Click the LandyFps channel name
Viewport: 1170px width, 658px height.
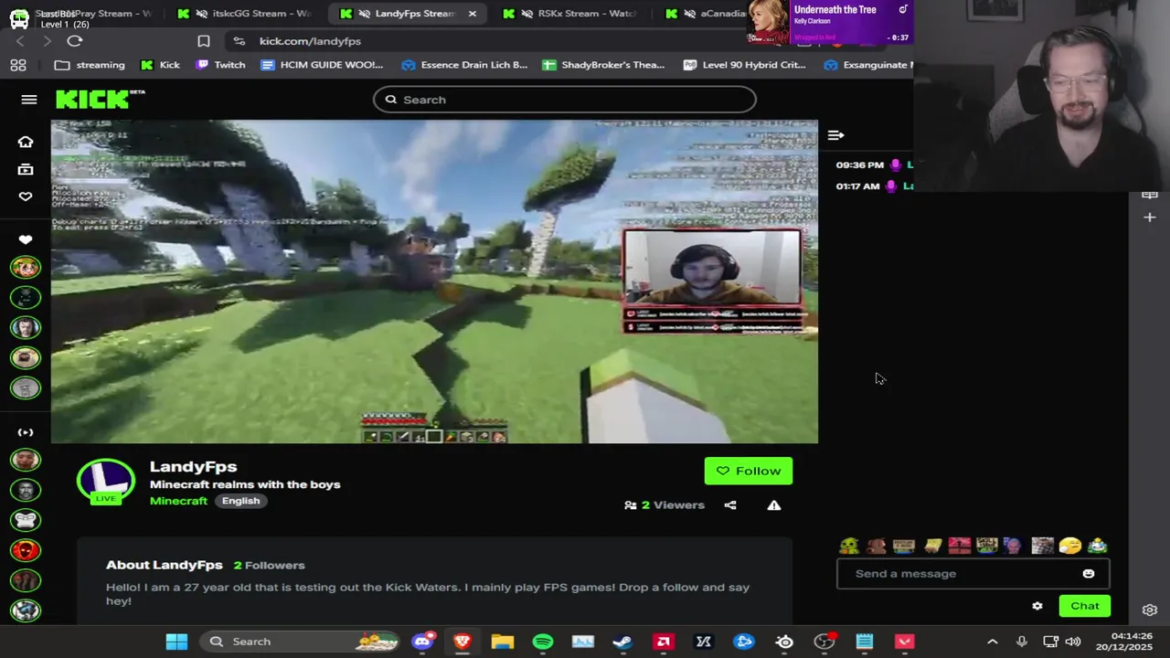[193, 467]
